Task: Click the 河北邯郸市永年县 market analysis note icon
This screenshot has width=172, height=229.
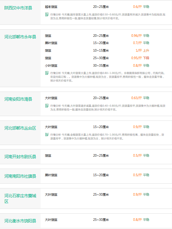Action: 47,73
